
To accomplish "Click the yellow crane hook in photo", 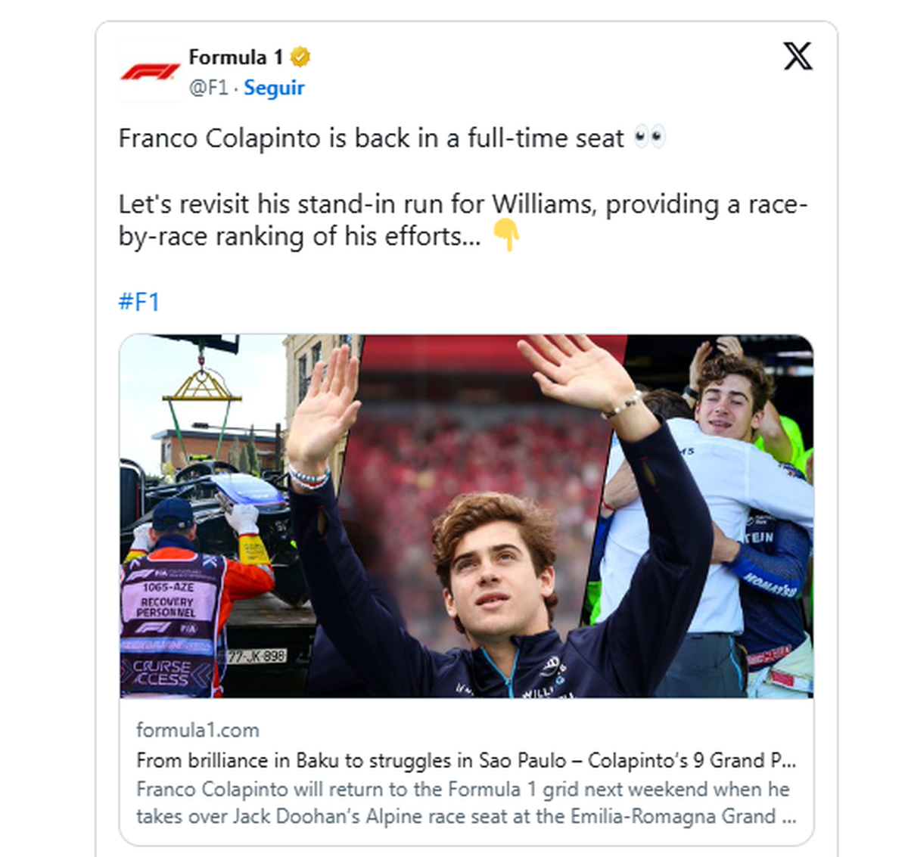I will pos(201,384).
